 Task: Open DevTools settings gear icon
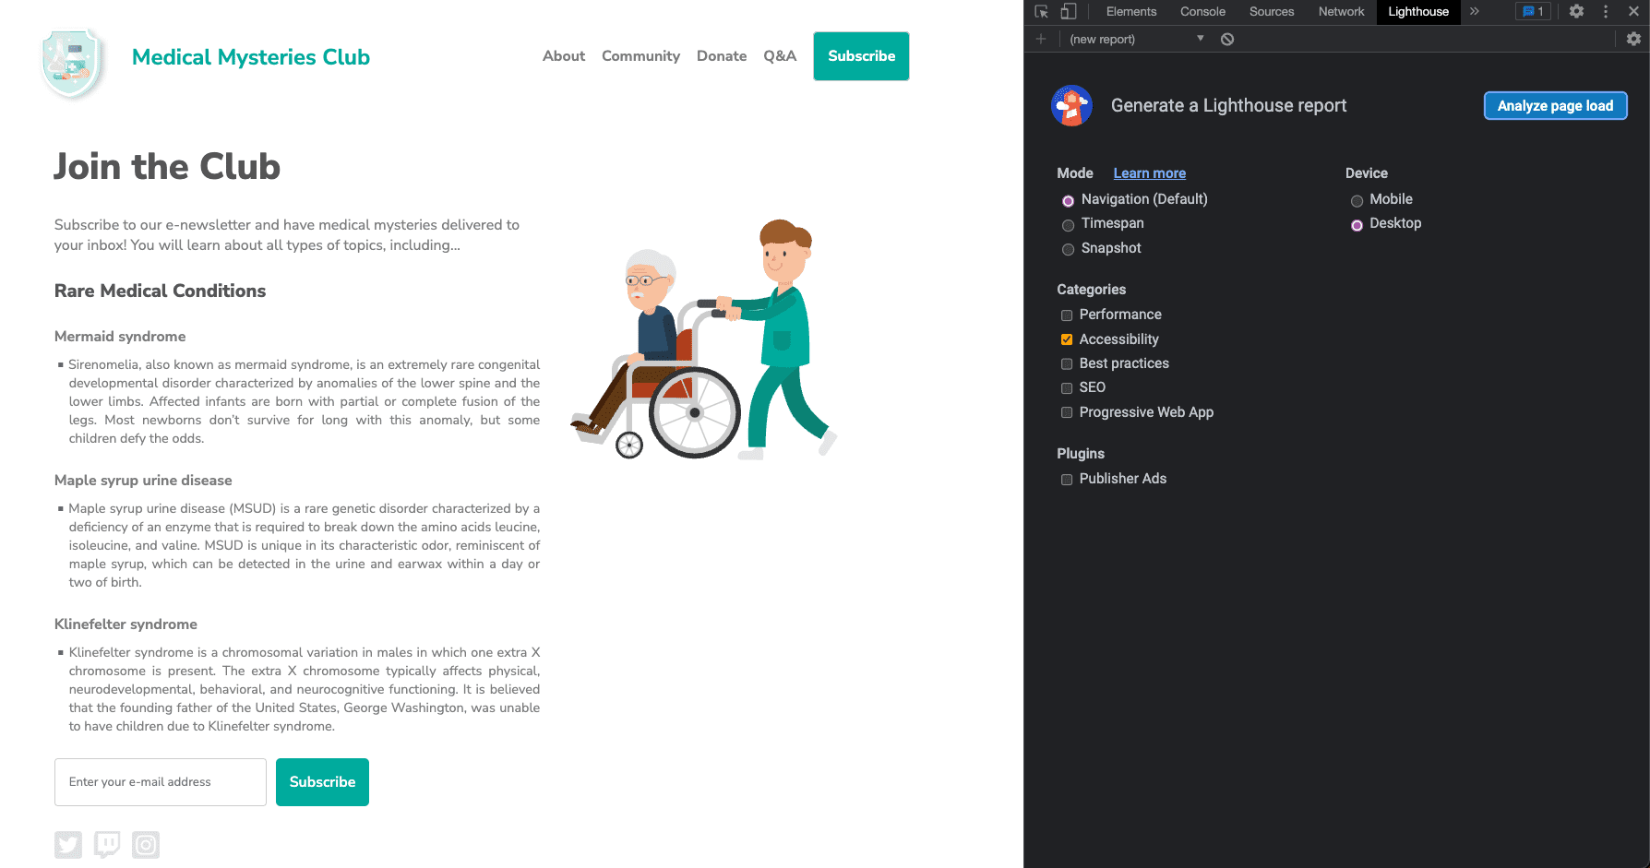click(1576, 12)
